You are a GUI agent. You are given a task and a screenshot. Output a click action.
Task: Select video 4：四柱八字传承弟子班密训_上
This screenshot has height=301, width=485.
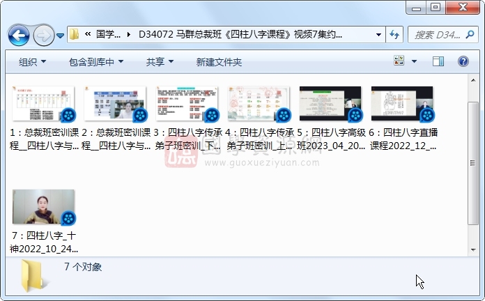pos(259,104)
